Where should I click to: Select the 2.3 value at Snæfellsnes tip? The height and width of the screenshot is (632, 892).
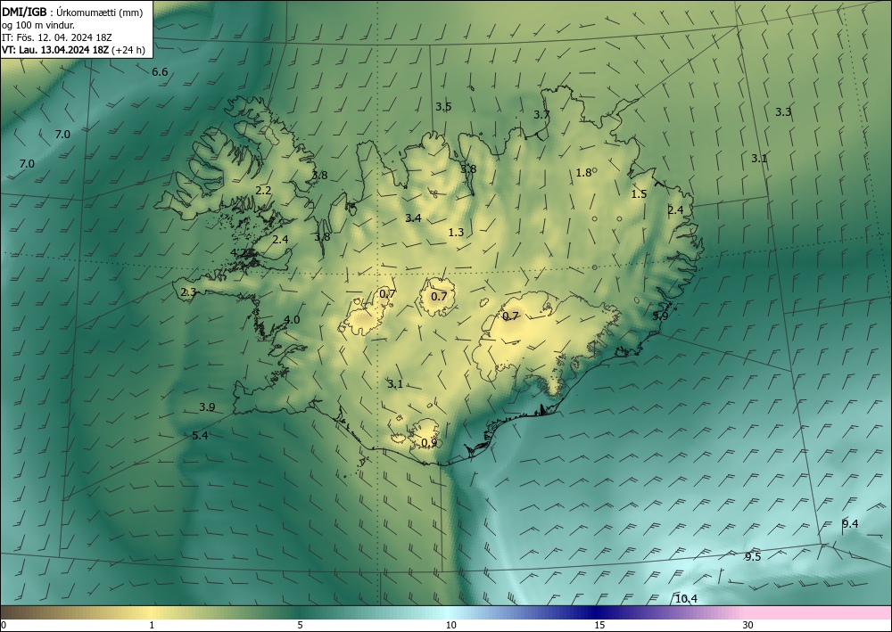point(188,292)
